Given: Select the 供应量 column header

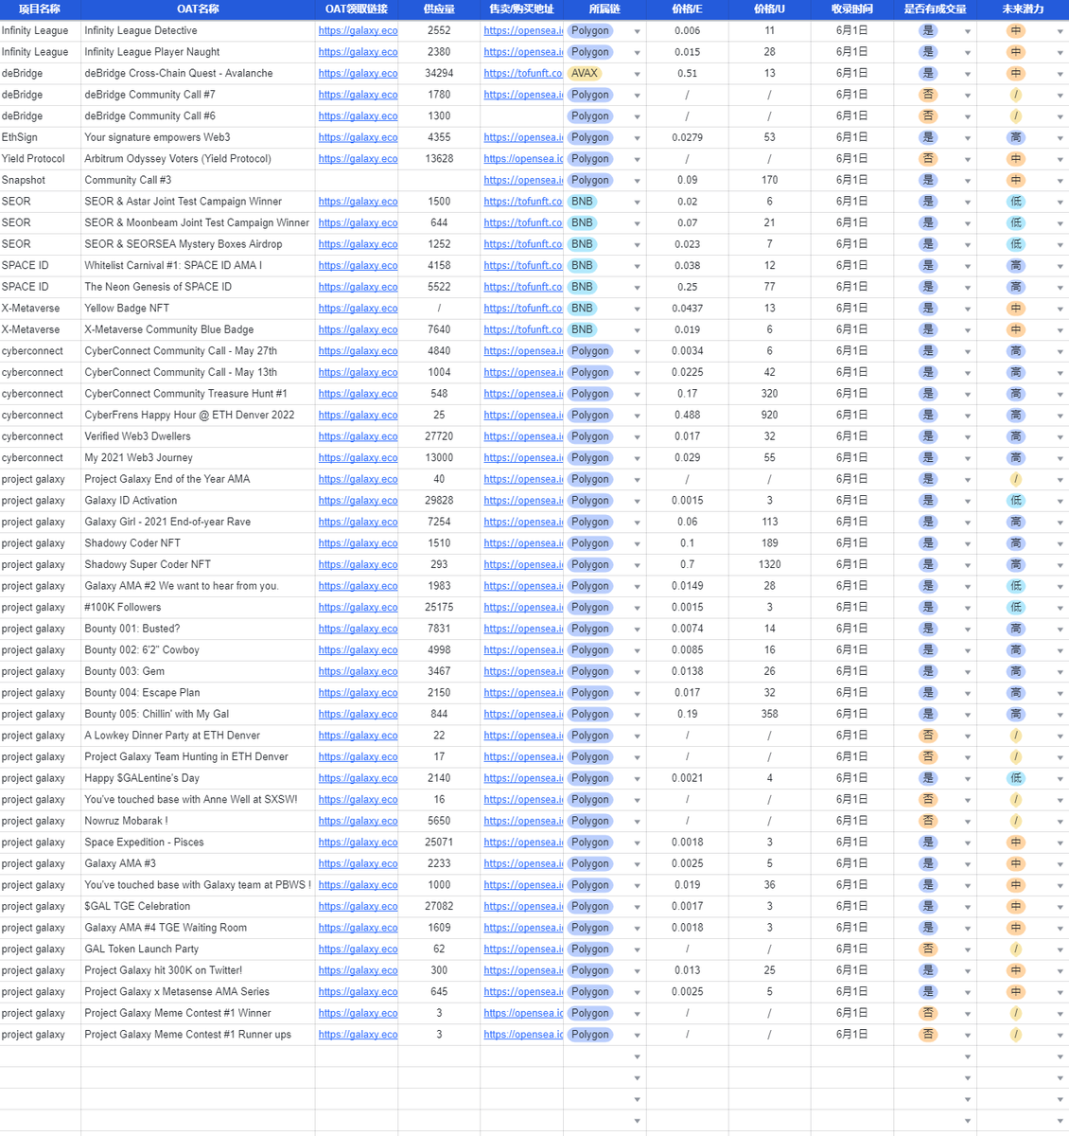Looking at the screenshot, I should 439,9.
